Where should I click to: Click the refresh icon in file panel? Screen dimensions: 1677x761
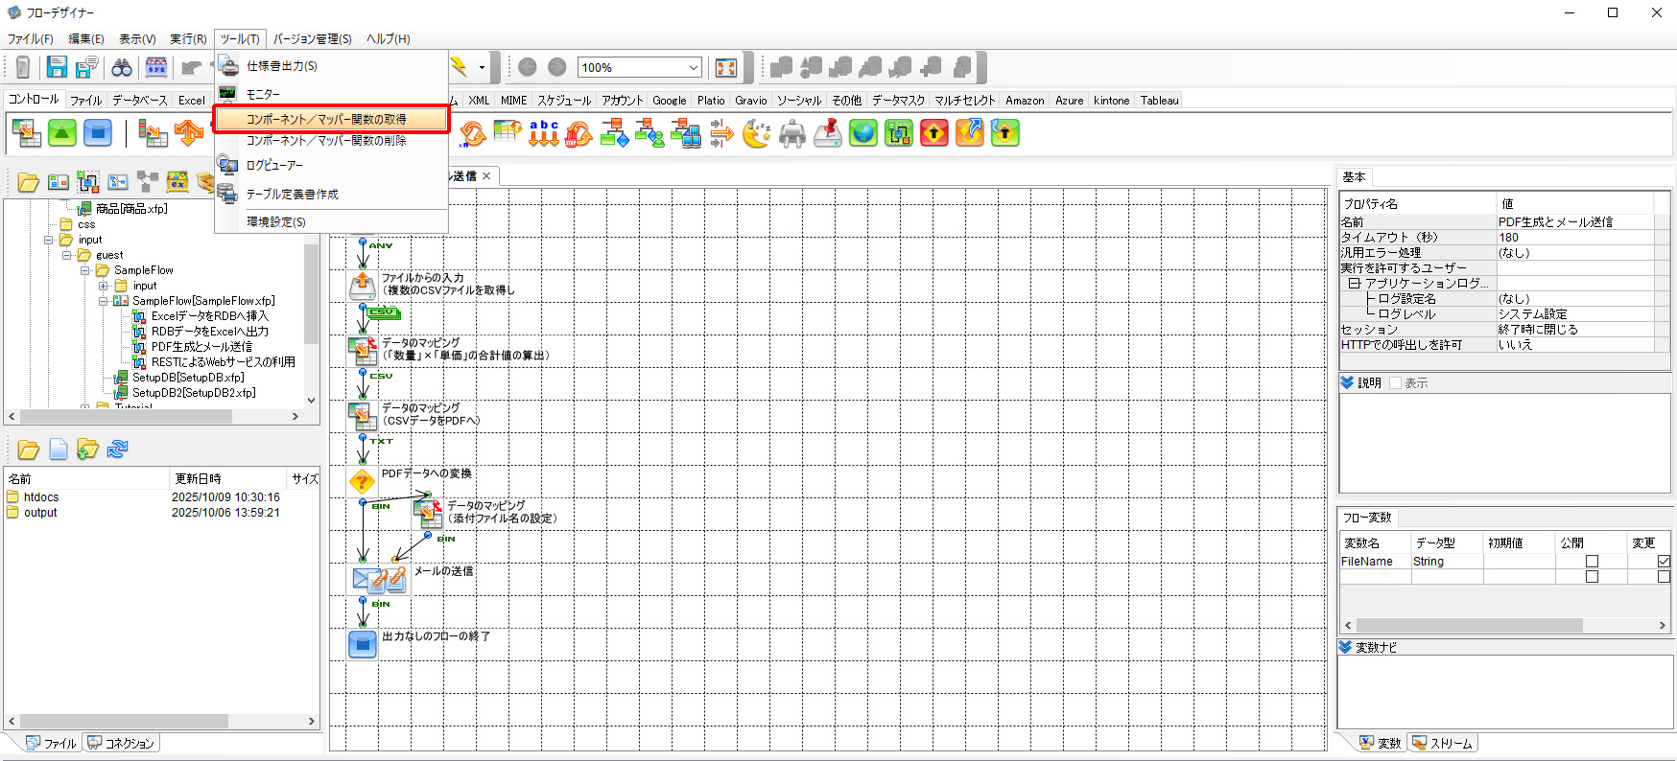(117, 450)
